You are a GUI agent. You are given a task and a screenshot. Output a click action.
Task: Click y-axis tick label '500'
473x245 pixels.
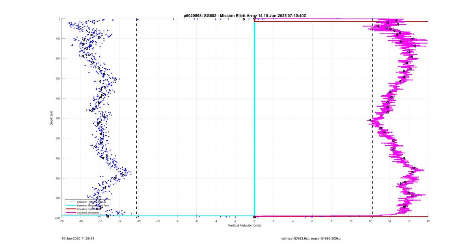pyautogui.click(x=58, y=118)
